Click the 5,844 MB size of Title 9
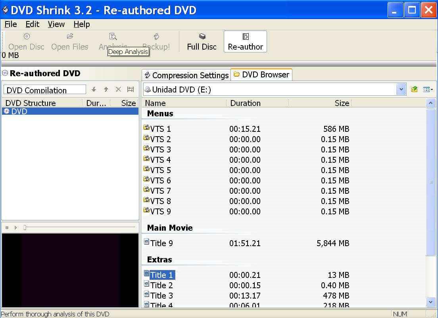This screenshot has width=438, height=318. [x=333, y=243]
